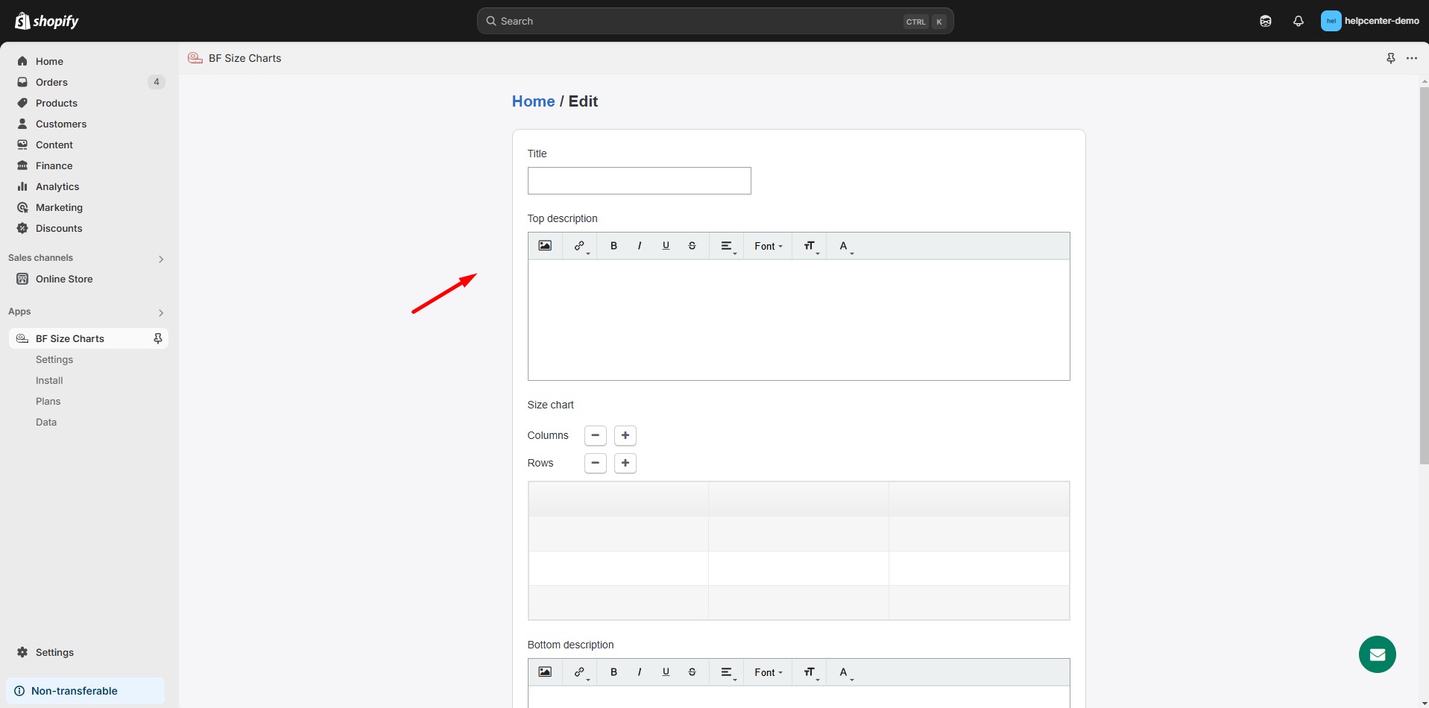
Task: Pin the BF Size Charts page
Action: pyautogui.click(x=1391, y=57)
